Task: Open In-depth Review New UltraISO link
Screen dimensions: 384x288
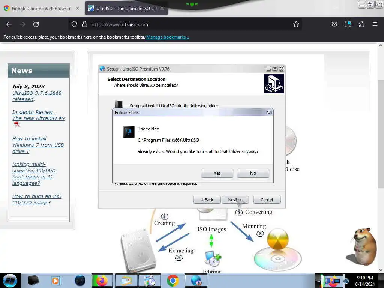Action: (39, 115)
